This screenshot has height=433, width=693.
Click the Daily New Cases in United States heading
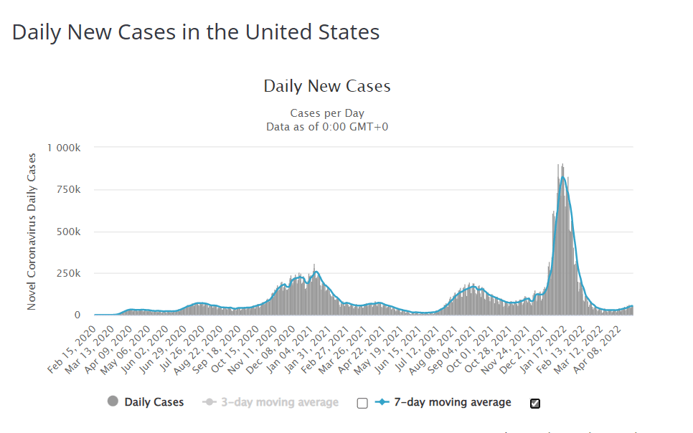(x=196, y=32)
